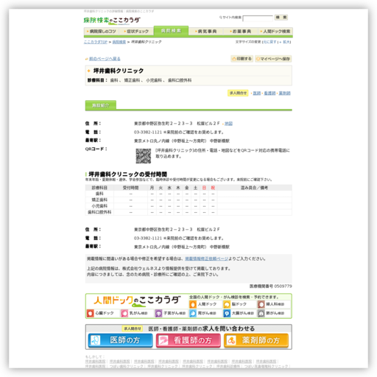Click the 混み具合/備考 column header
This screenshot has height=377, width=377.
point(254,188)
